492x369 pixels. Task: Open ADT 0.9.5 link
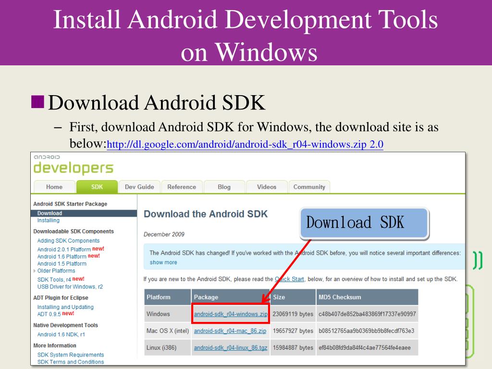pos(49,314)
